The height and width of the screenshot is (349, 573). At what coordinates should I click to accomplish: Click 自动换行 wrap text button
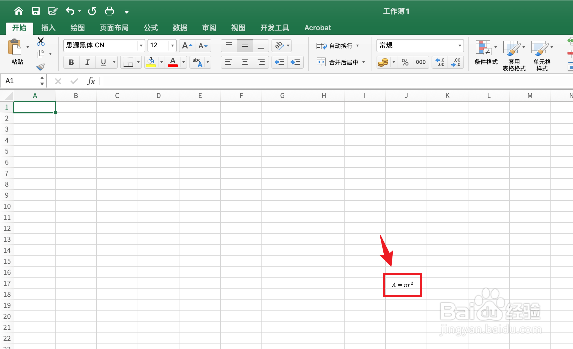(x=335, y=46)
